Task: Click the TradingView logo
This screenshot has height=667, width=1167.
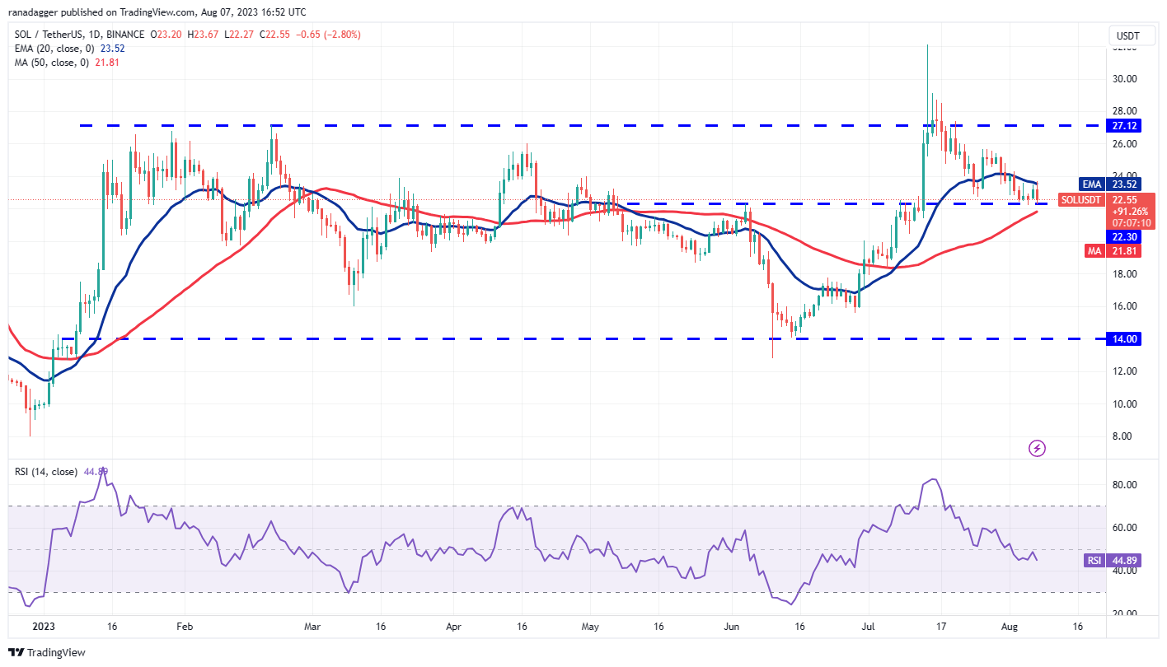Action: coord(45,652)
